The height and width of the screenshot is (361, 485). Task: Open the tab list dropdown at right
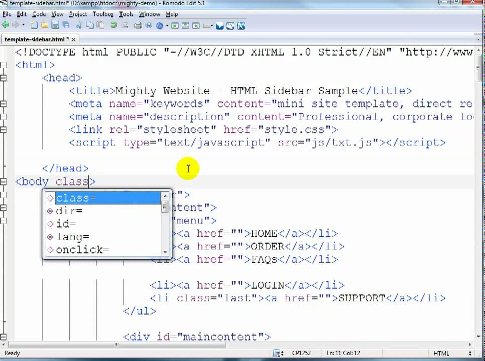tap(478, 39)
